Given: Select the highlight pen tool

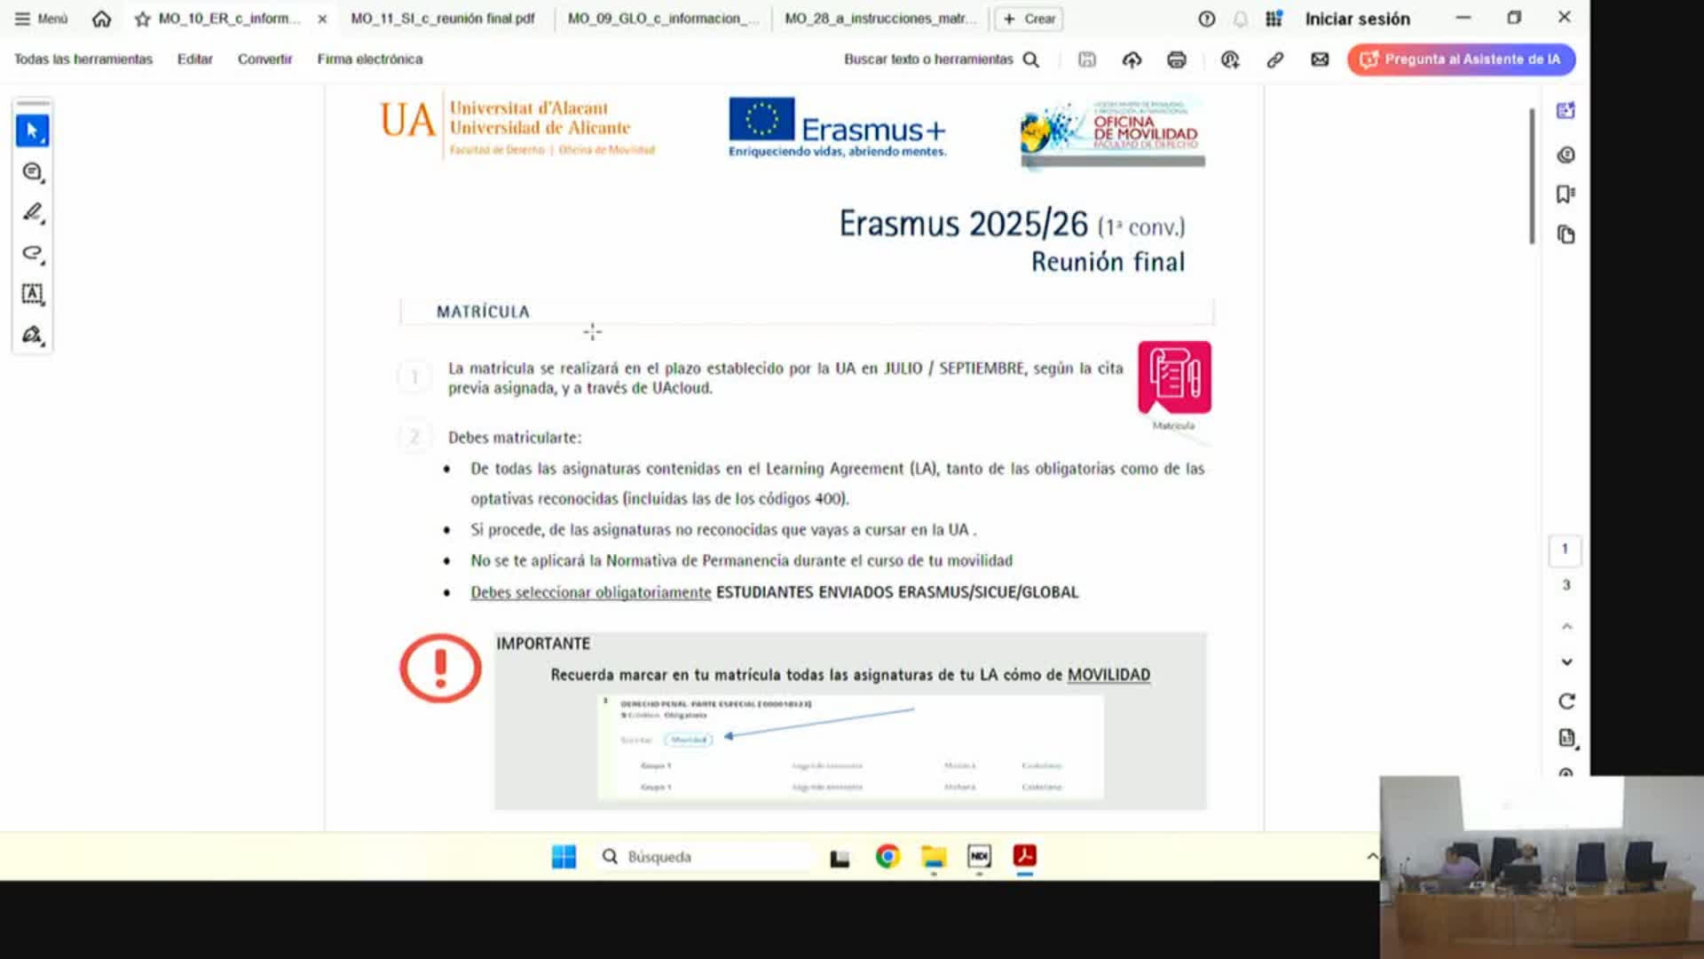Looking at the screenshot, I should (32, 212).
